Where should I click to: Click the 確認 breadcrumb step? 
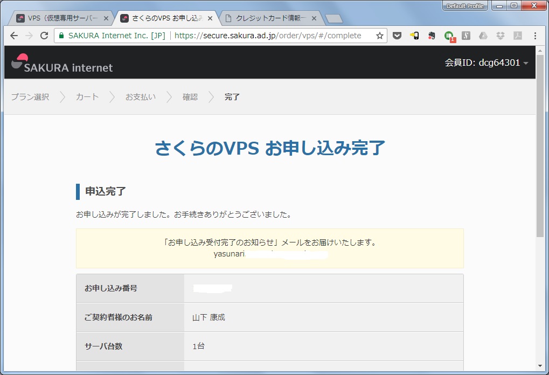pyautogui.click(x=190, y=97)
